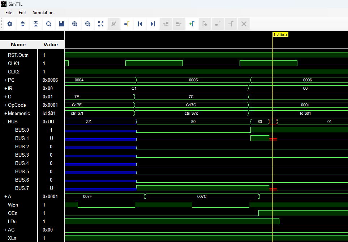Click the collapse all signals icon
This screenshot has height=242, width=348.
36,24
